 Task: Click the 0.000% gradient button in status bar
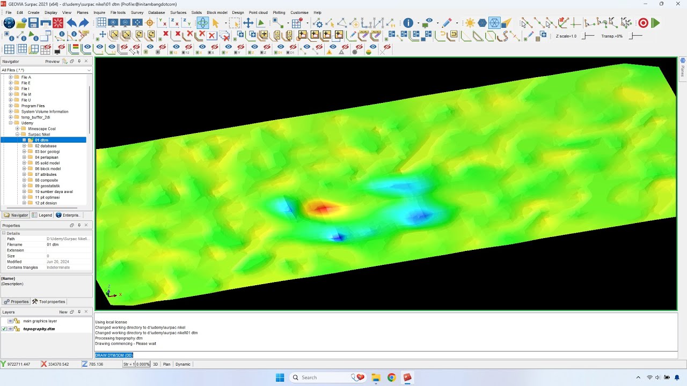143,364
